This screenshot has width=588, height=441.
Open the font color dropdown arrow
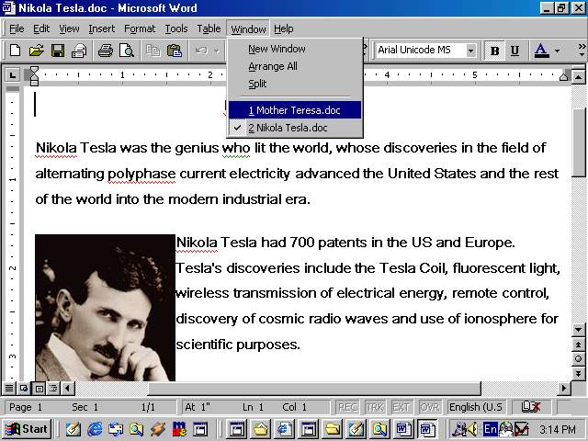(558, 51)
